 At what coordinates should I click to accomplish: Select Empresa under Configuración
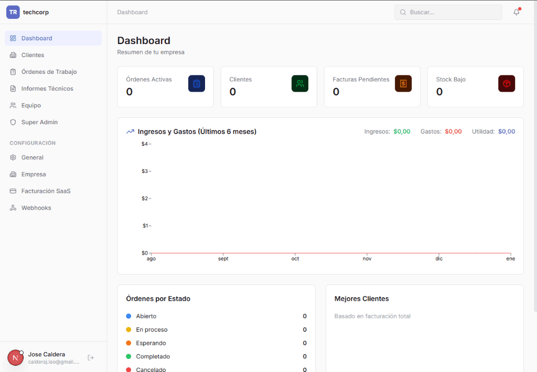point(33,174)
